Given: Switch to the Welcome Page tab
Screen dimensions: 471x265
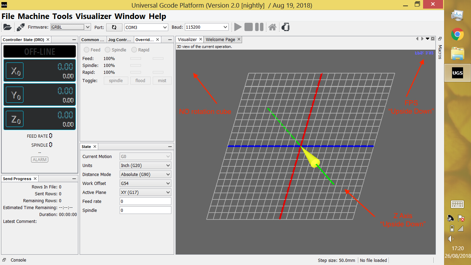Looking at the screenshot, I should pyautogui.click(x=221, y=39).
